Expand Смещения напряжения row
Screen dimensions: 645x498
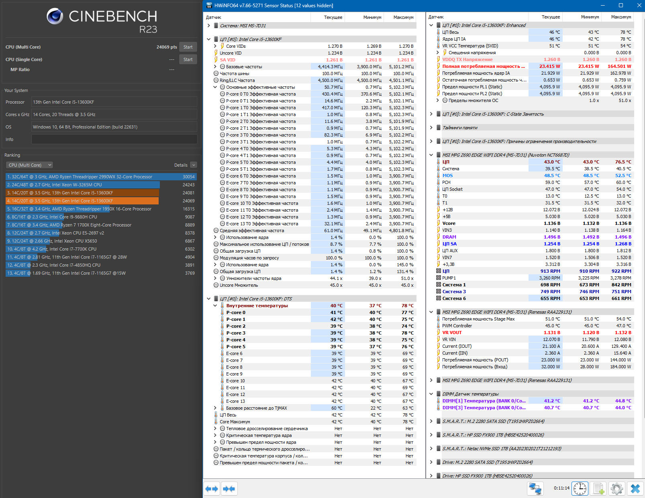coord(438,53)
